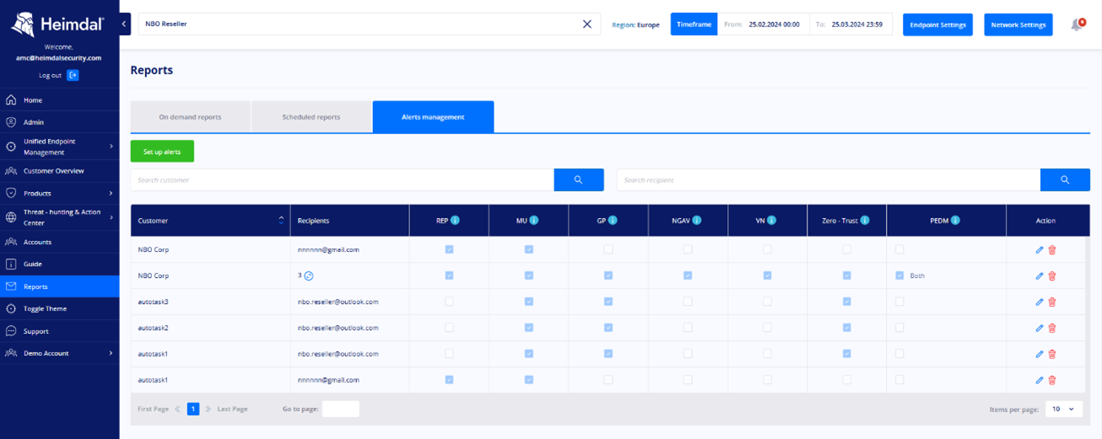This screenshot has height=439, width=1102.
Task: Edit the autotask2 alert row
Action: (1040, 328)
